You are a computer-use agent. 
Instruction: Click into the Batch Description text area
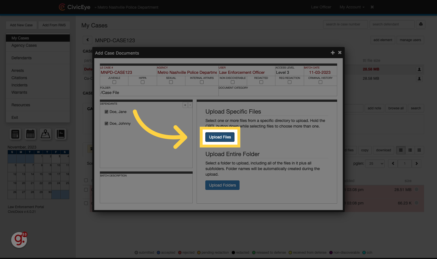coord(146,189)
